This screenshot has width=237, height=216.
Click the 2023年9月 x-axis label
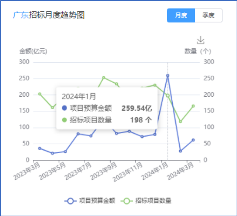[104, 171]
